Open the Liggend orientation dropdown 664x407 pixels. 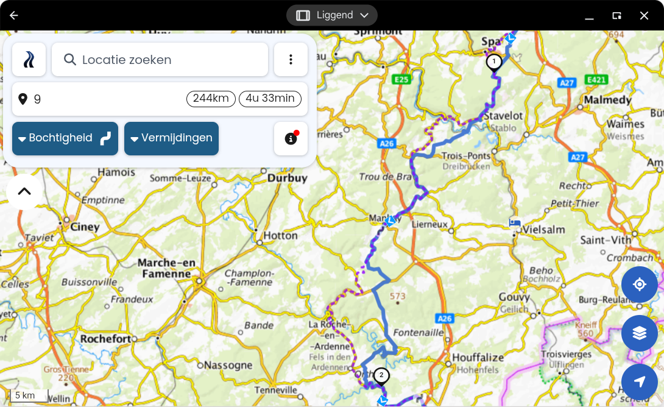[332, 15]
